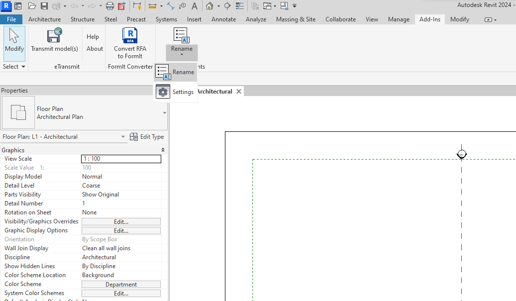Select the Aligned Dimension tool
The width and height of the screenshot is (516, 301).
tap(171, 6)
